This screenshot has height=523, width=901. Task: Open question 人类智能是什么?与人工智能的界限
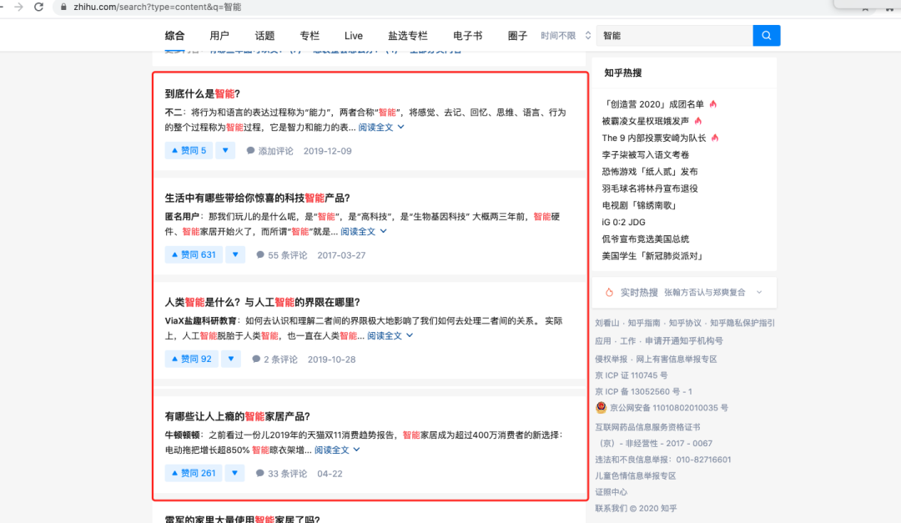(x=263, y=302)
